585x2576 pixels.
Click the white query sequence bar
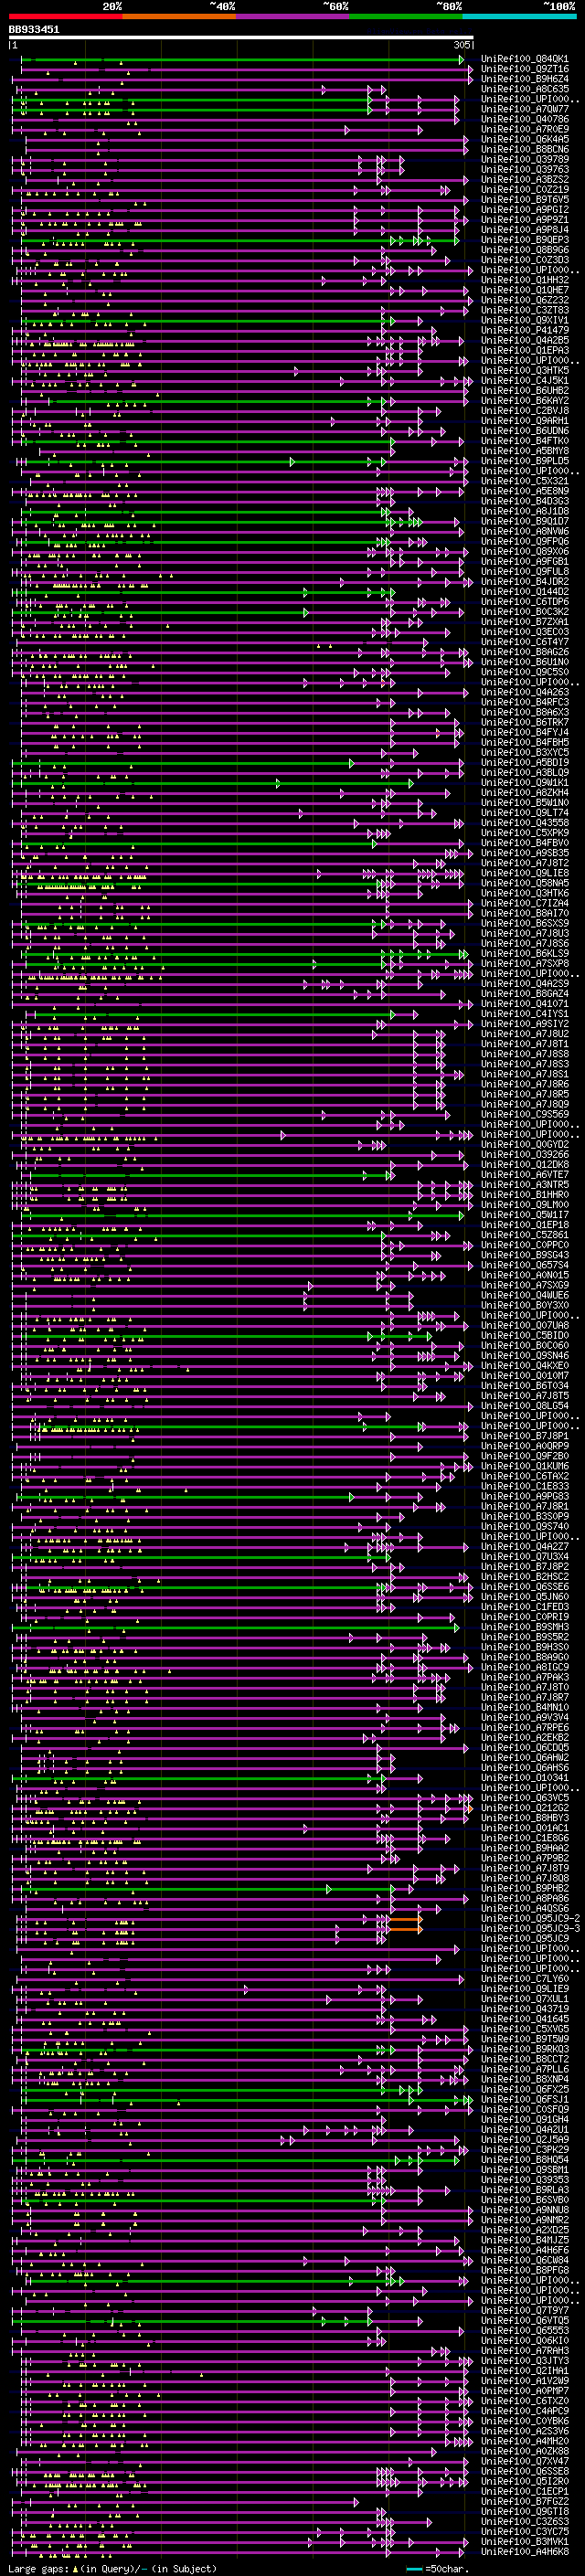click(x=240, y=38)
